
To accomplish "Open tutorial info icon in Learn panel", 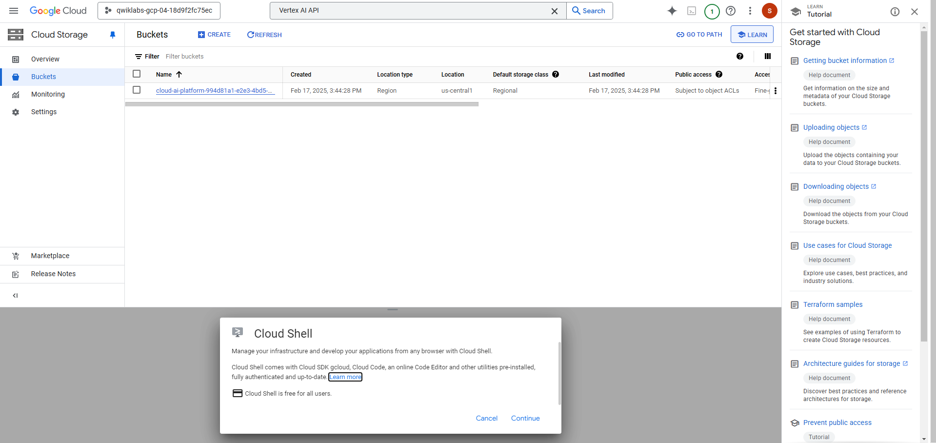I will [895, 12].
